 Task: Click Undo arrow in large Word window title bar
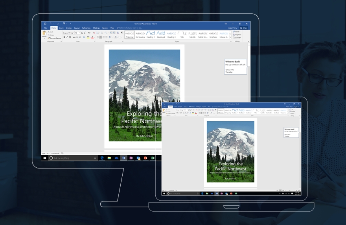pyautogui.click(x=51, y=23)
